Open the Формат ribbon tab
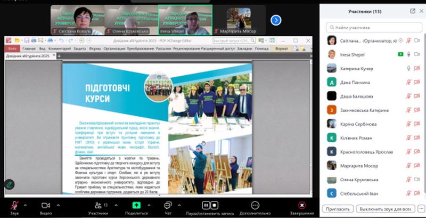Viewport: 426px width, 218px height. point(282,49)
